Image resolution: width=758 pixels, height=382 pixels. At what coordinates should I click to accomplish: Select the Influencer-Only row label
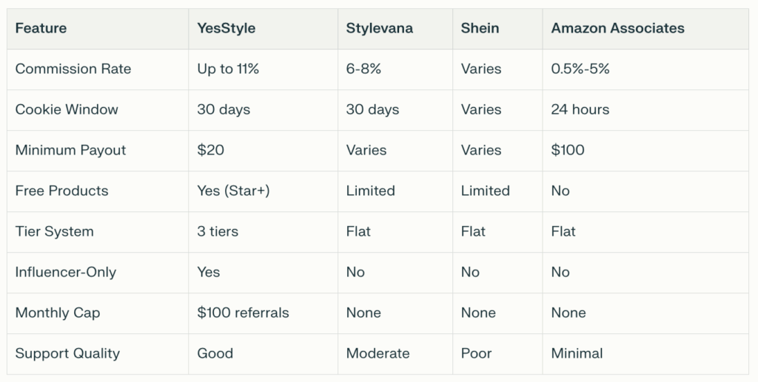point(66,272)
